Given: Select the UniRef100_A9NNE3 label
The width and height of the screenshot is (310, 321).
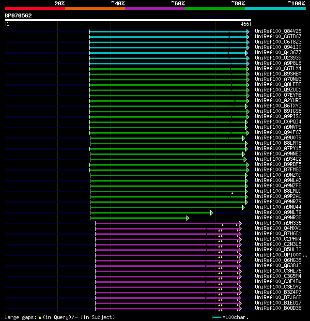Looking at the screenshot, I should [278, 153].
